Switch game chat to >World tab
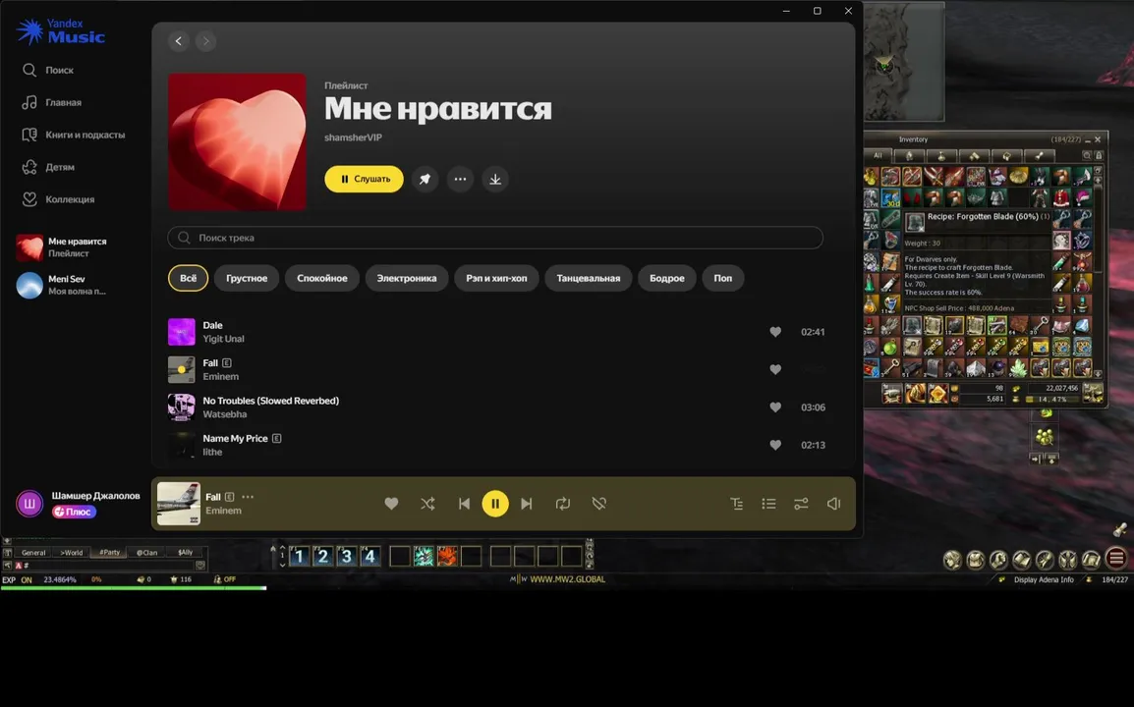 [72, 552]
